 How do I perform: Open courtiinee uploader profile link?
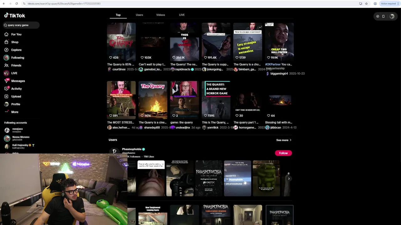pos(119,69)
